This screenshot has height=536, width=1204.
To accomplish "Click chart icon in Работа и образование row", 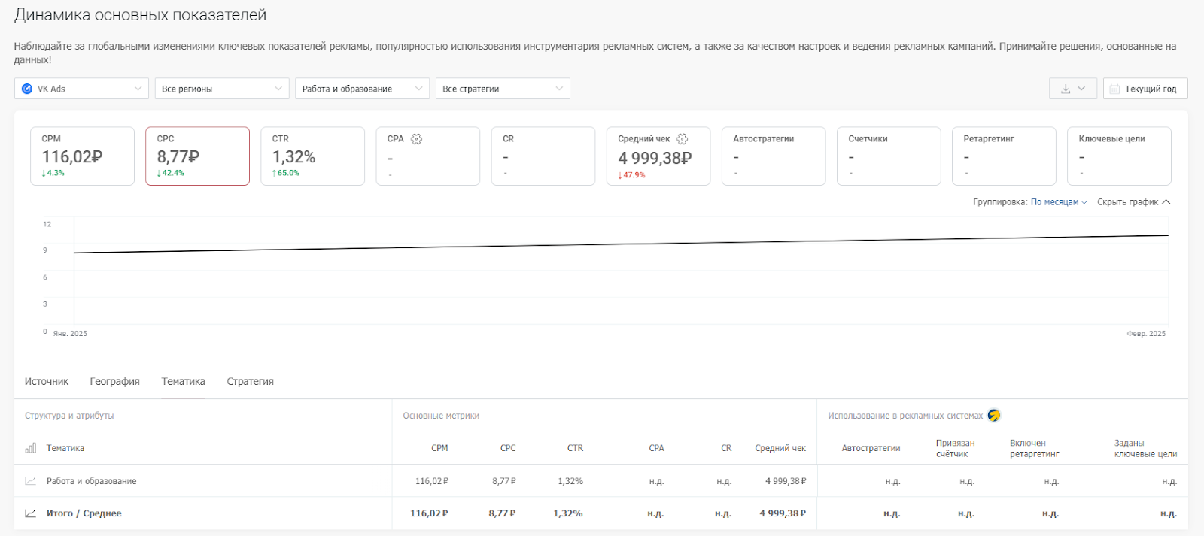I will (x=30, y=481).
